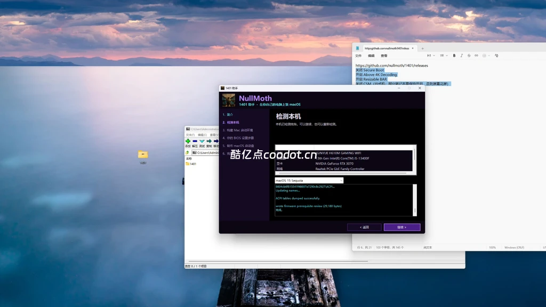546x307 pixels.
Task: Close the notepad document tab
Action: pyautogui.click(x=413, y=49)
